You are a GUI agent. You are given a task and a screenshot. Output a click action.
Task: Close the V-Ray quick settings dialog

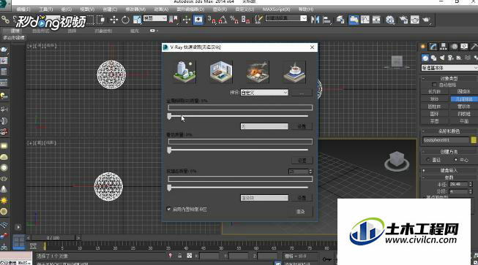312,47
